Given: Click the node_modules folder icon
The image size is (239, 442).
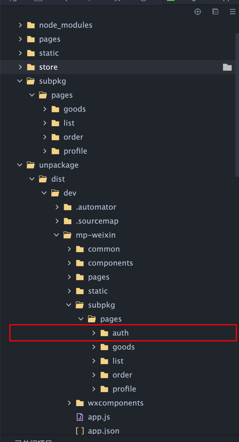Looking at the screenshot, I should [x=31, y=25].
